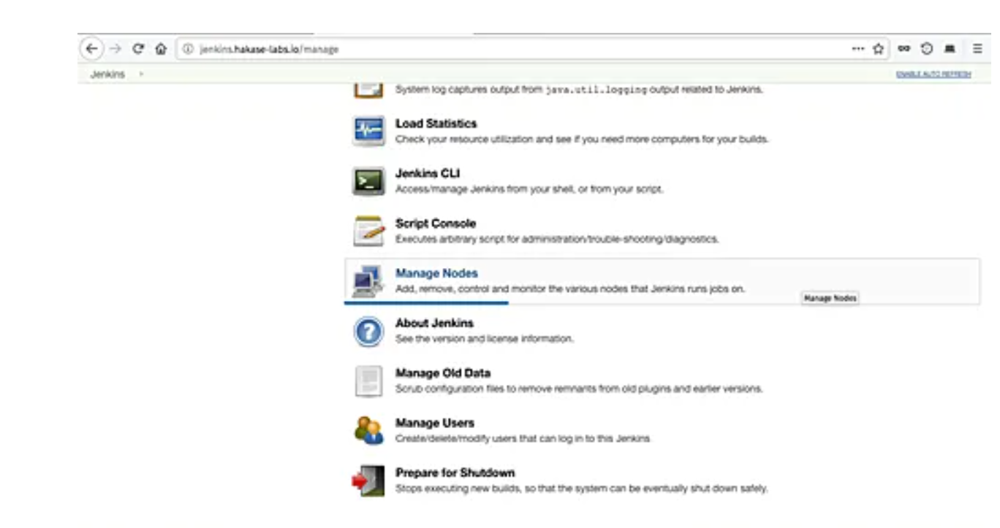Click the text 'Executes arbitrary script for administration'

point(485,239)
